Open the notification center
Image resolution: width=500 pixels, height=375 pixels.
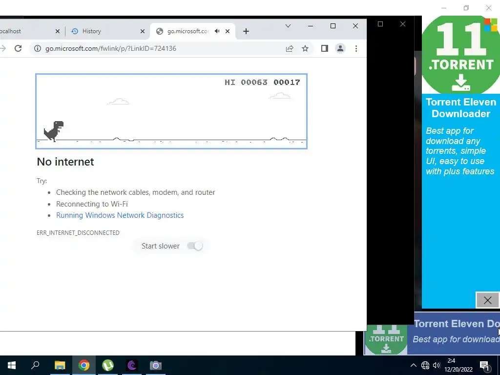485,366
